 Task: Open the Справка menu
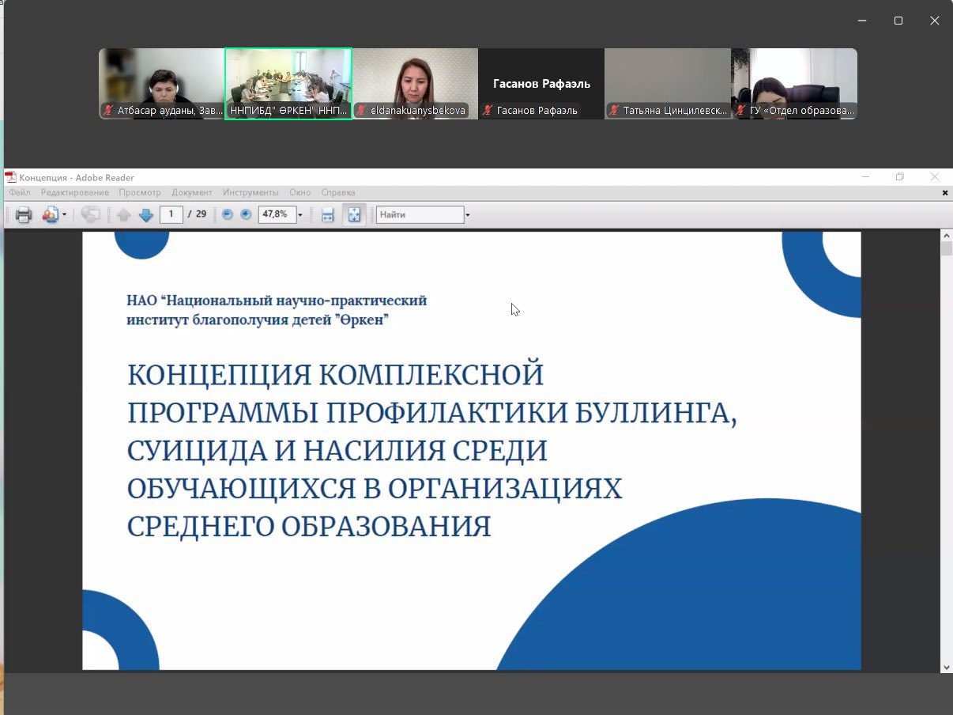(x=338, y=192)
